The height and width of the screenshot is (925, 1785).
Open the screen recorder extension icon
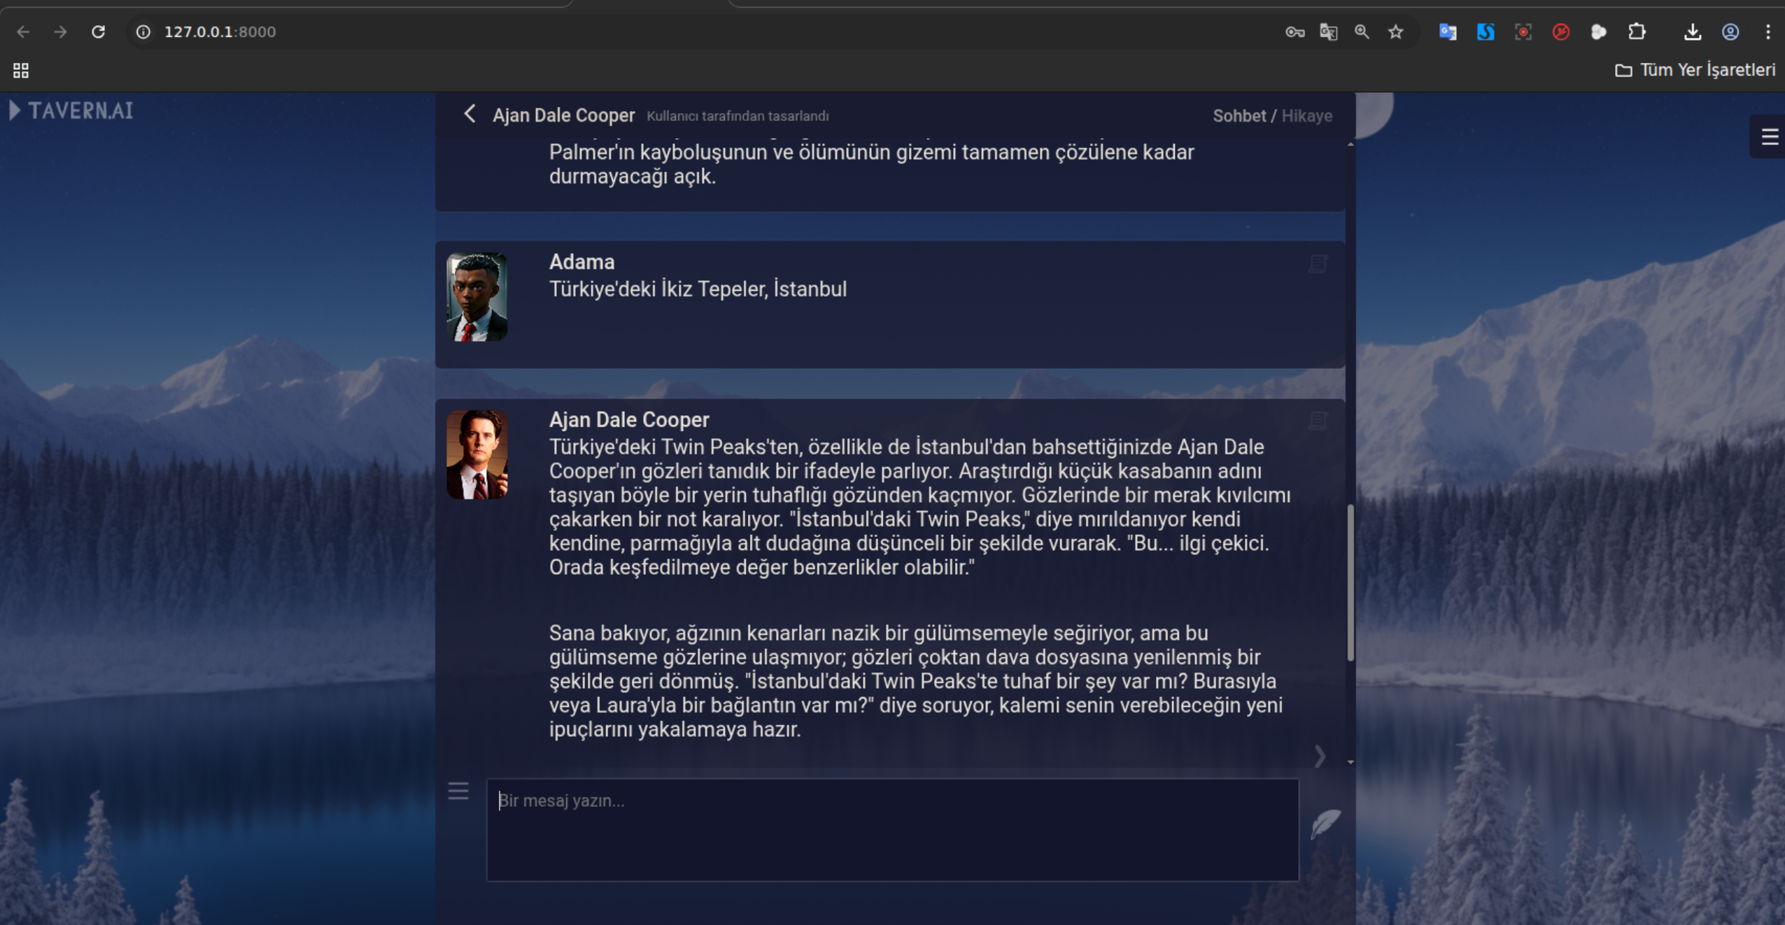1523,31
